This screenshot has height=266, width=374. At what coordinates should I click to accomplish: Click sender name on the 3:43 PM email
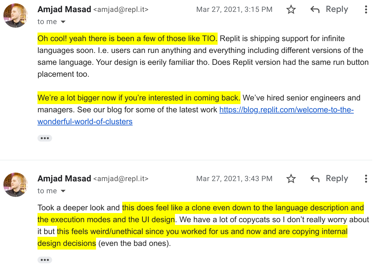tap(64, 178)
